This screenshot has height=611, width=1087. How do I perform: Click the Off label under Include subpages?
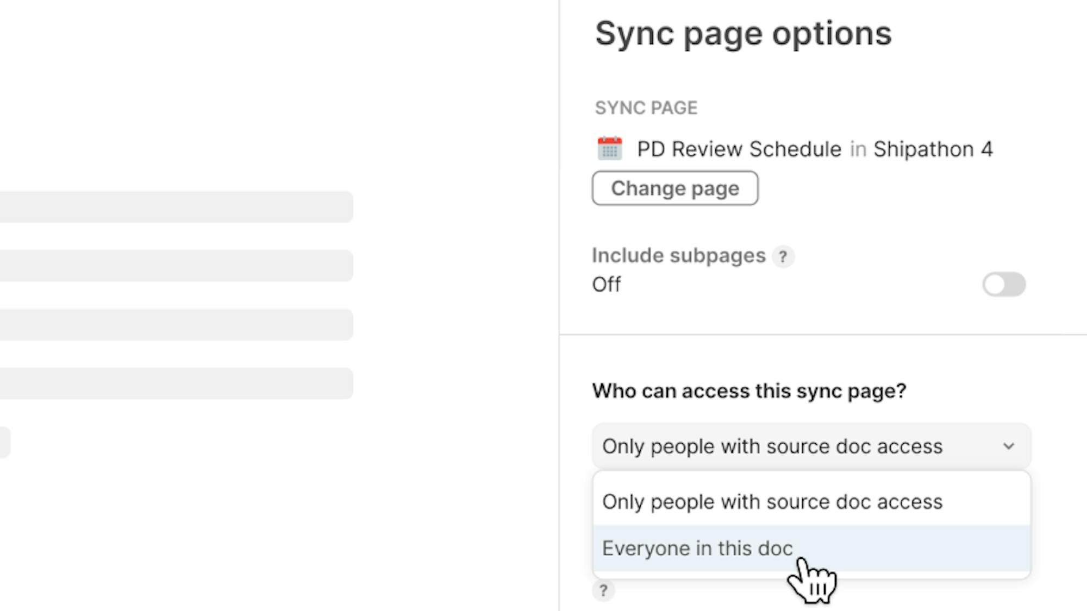(606, 285)
